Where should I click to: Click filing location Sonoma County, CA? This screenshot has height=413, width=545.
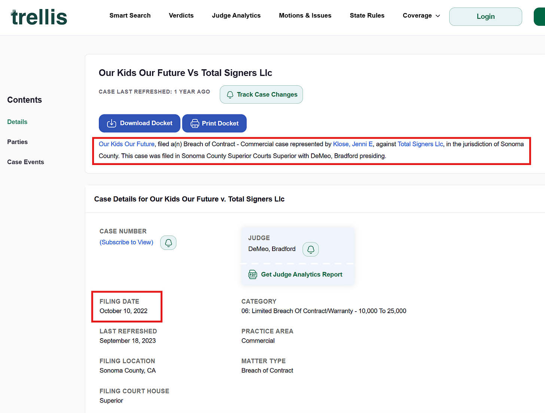click(128, 370)
